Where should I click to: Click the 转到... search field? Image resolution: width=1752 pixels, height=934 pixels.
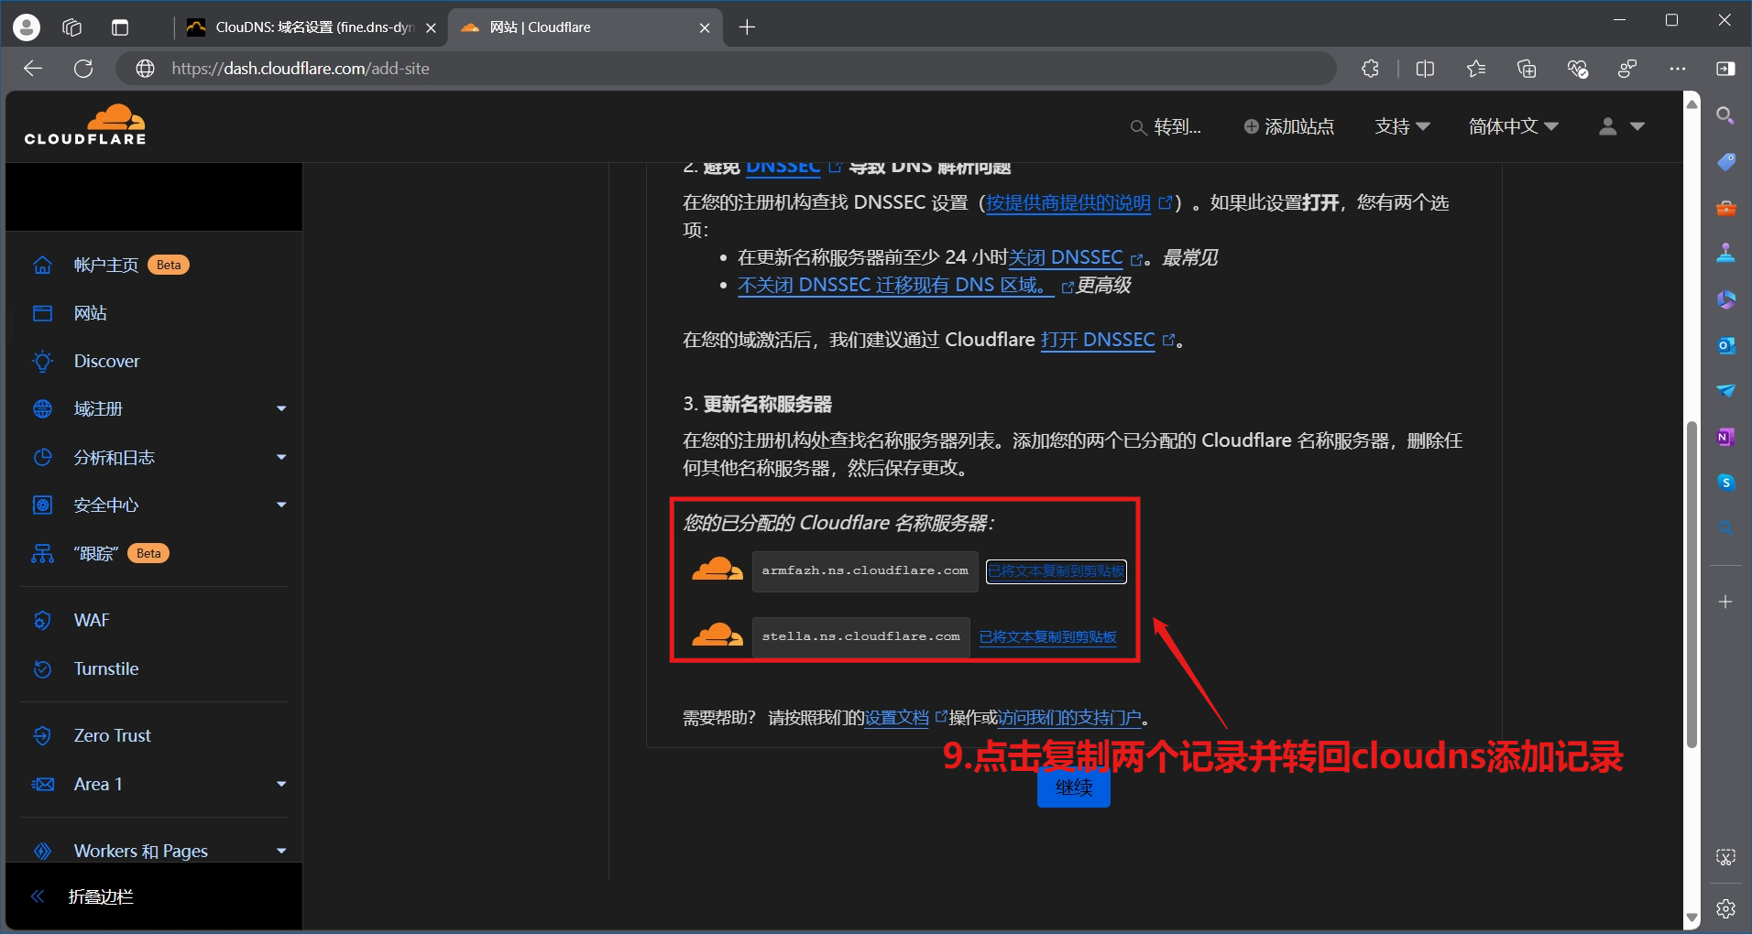(x=1166, y=126)
